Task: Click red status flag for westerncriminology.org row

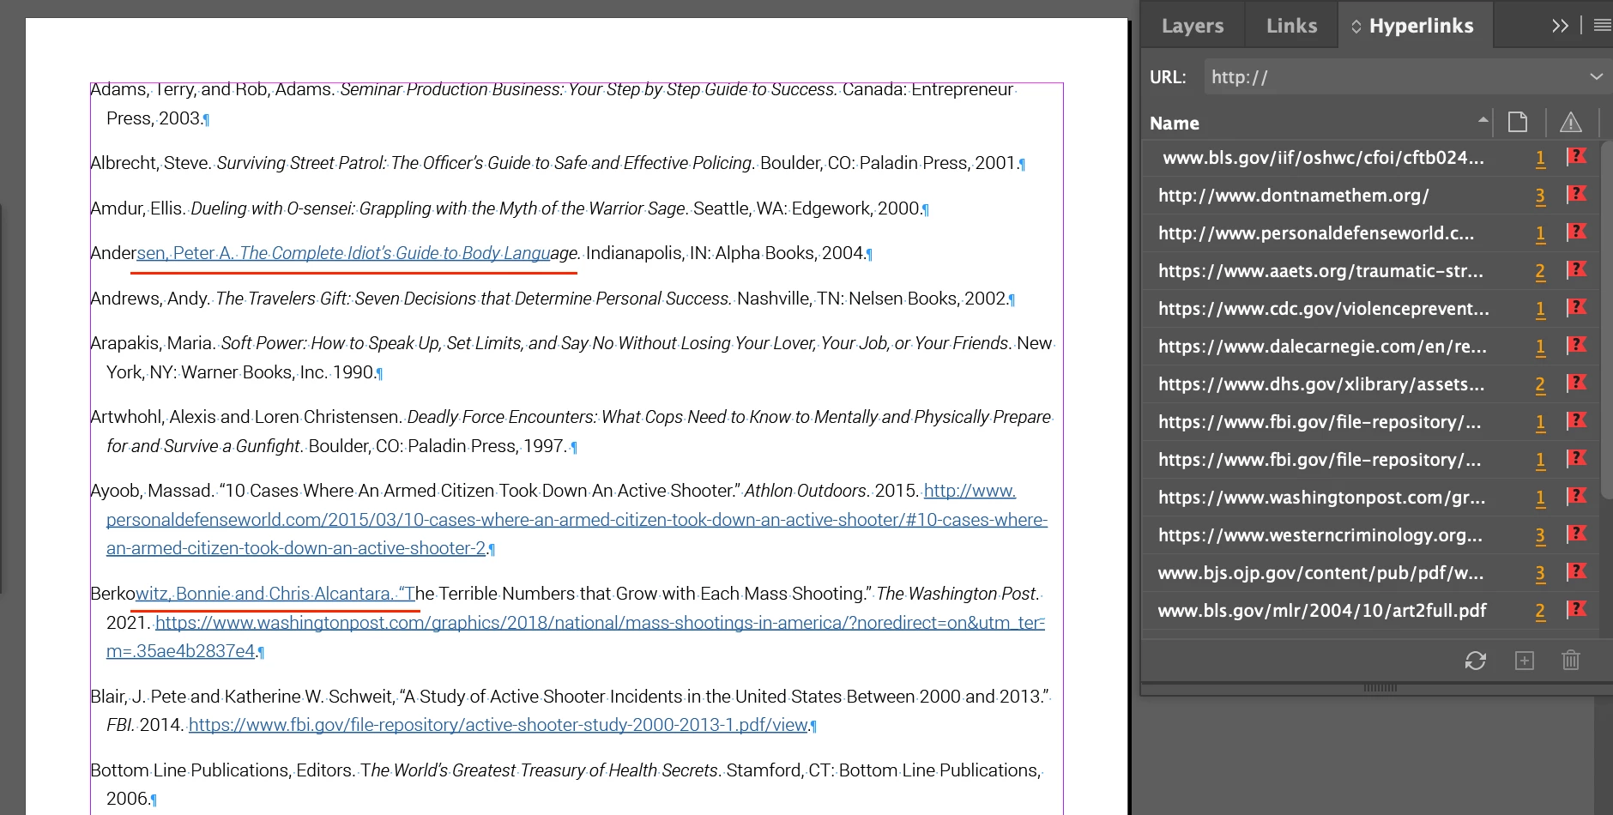Action: (1577, 534)
